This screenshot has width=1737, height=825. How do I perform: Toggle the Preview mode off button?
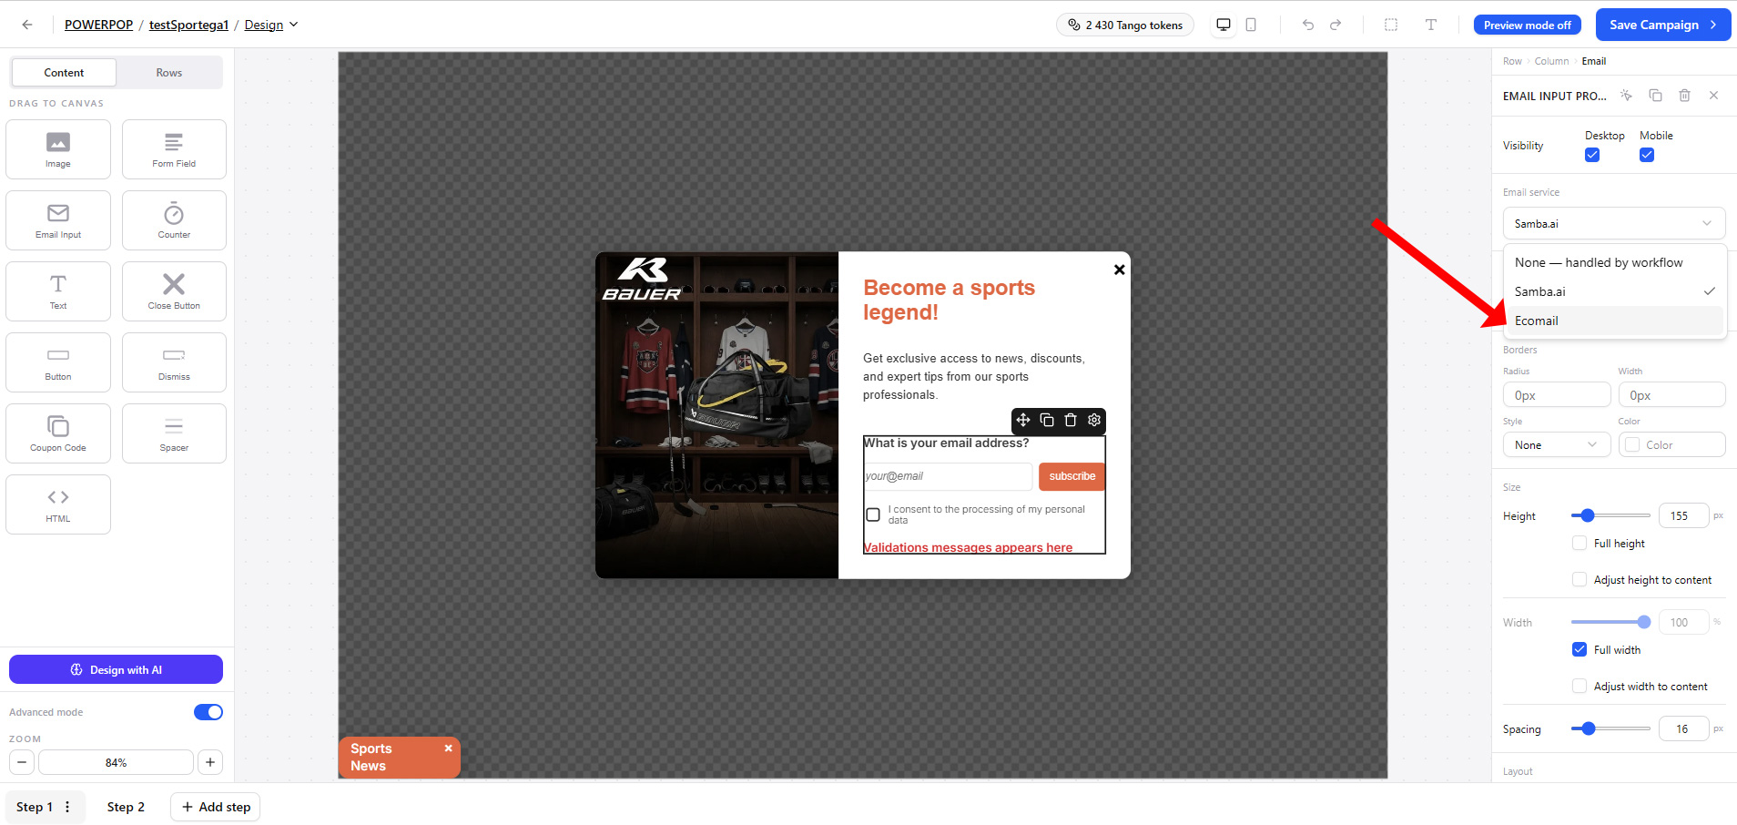1528,25
